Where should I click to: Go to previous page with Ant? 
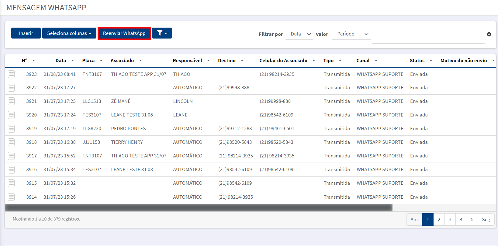point(414,219)
